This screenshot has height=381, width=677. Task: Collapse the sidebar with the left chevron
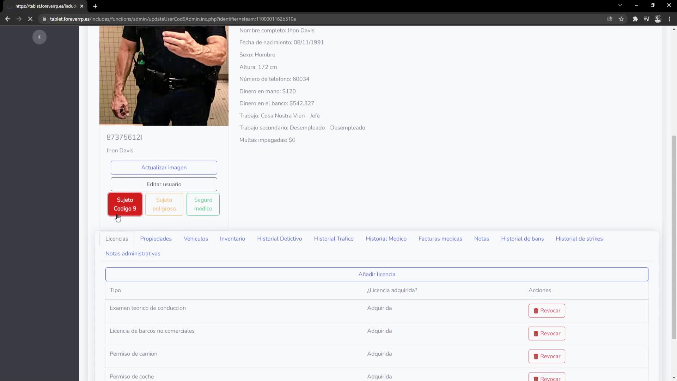click(x=39, y=37)
